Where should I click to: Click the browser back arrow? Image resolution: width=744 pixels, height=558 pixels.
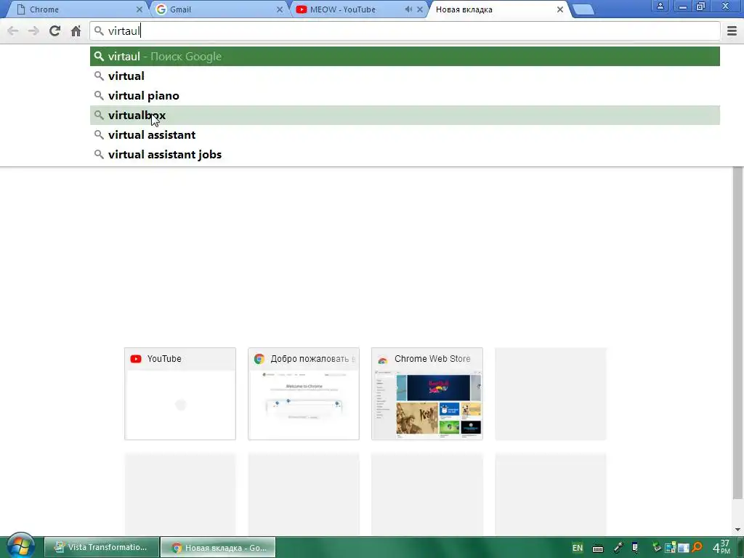(x=13, y=31)
